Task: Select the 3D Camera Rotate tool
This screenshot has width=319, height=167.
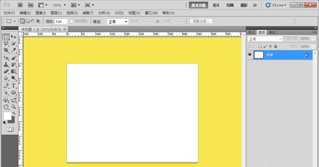Action: click(x=14, y=100)
